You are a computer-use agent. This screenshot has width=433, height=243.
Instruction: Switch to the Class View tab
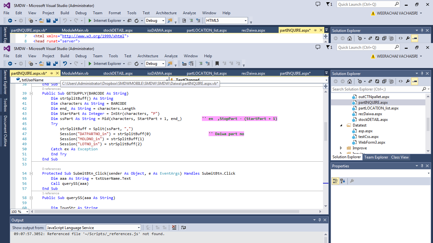400,157
